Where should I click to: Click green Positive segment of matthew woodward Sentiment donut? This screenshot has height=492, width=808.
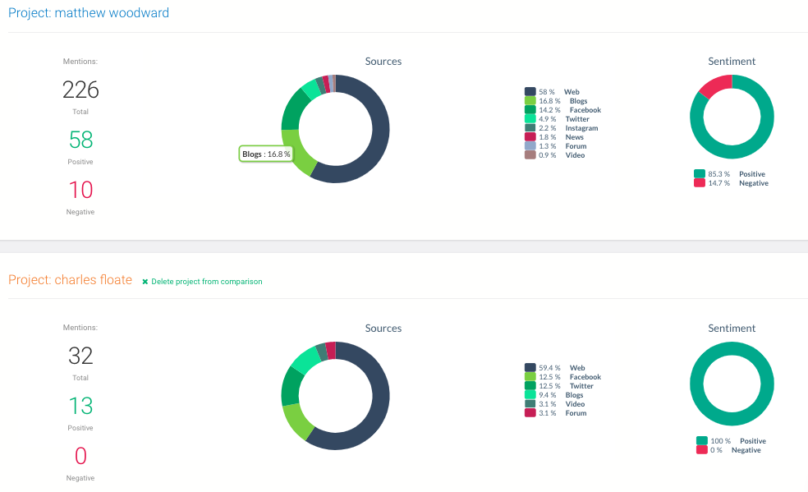(732, 151)
